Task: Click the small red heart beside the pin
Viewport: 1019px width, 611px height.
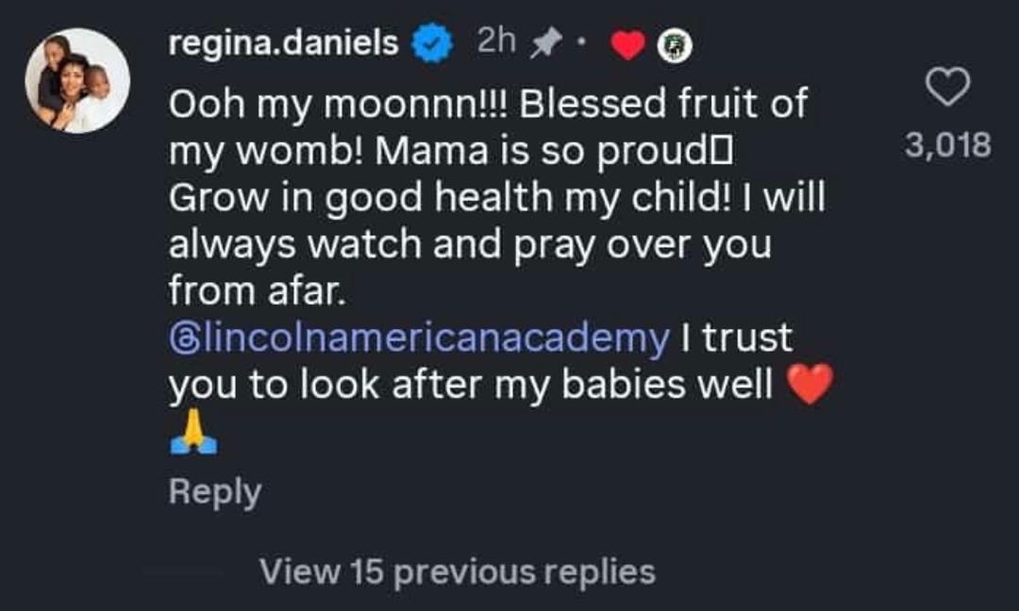Action: [x=627, y=45]
